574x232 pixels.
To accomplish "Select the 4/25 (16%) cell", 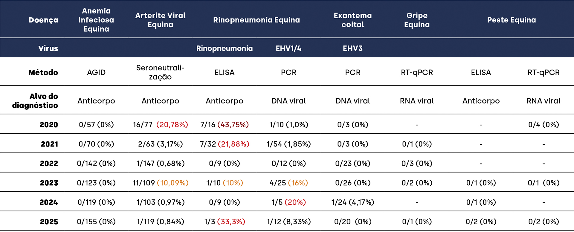I will point(288,183).
